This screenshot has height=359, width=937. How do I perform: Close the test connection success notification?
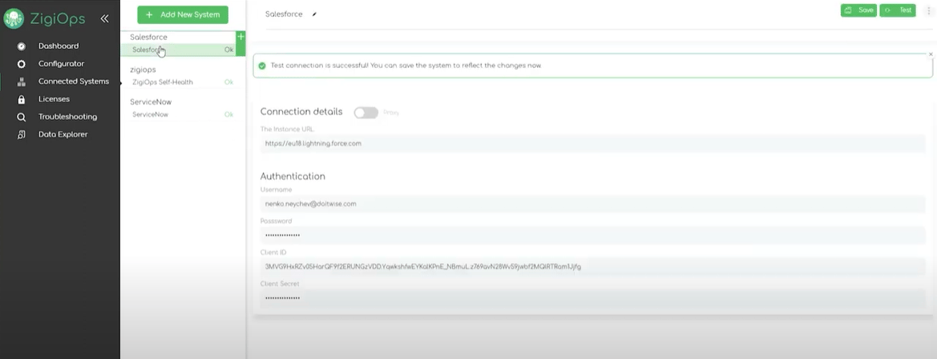(931, 54)
